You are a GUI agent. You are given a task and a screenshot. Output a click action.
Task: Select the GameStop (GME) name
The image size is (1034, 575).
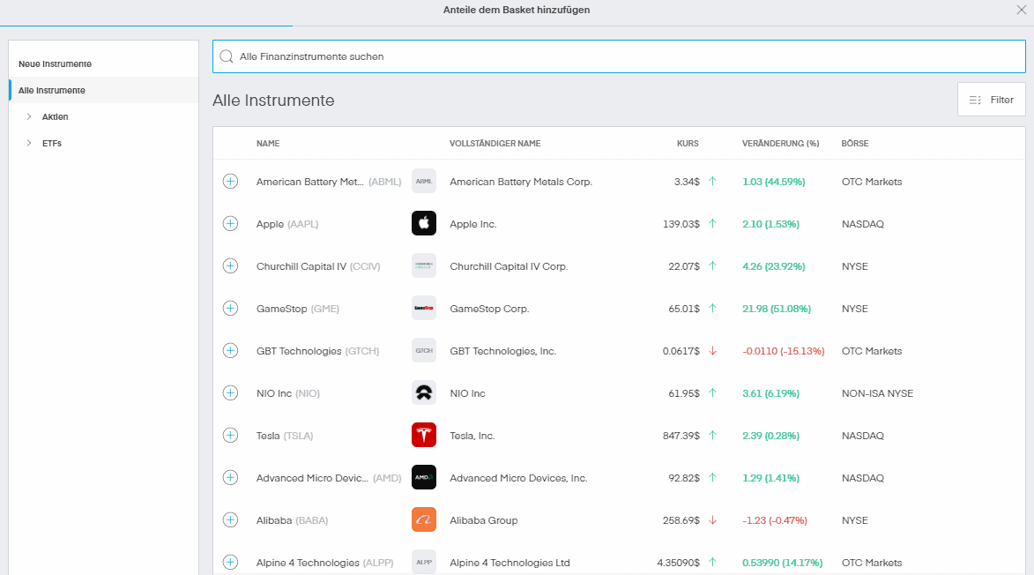(297, 309)
